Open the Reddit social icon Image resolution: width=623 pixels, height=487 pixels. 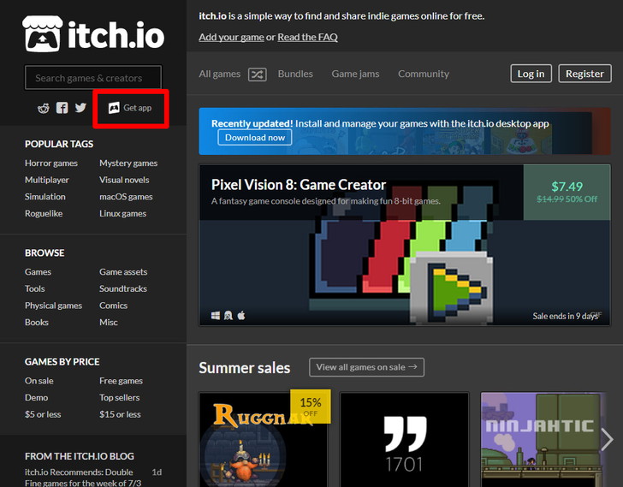pos(44,108)
